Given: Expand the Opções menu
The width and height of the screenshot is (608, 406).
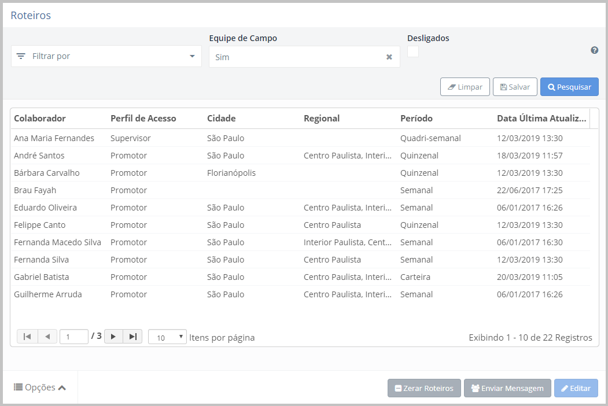Looking at the screenshot, I should 40,387.
